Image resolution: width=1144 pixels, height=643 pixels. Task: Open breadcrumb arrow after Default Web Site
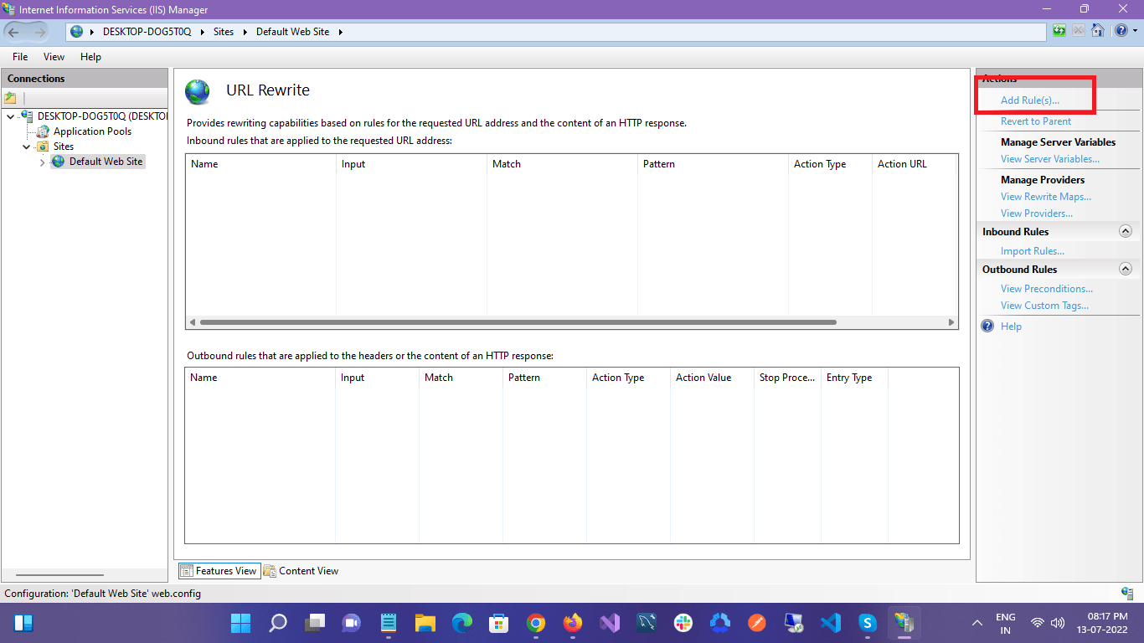point(341,32)
